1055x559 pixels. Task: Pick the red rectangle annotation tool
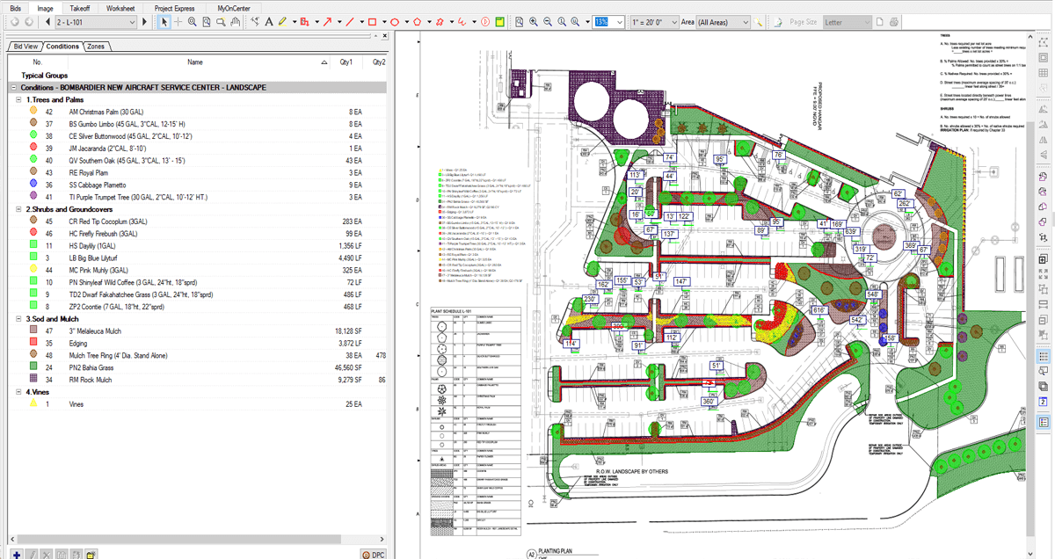[x=372, y=21]
